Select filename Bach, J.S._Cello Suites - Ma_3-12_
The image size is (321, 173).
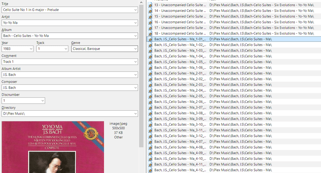(180, 136)
